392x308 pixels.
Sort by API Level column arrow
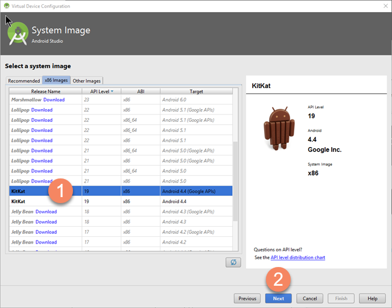pyautogui.click(x=112, y=92)
